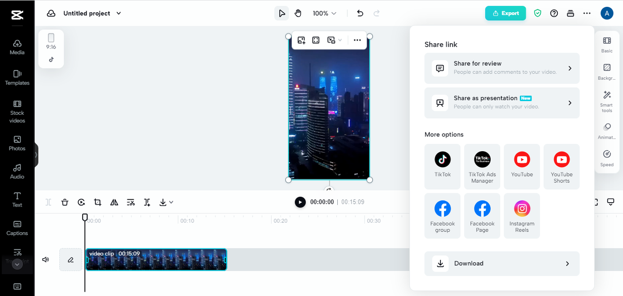Open the account avatar A

point(606,13)
